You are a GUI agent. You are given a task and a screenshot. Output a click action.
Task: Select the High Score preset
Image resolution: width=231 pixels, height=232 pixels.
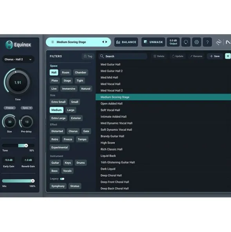click(163, 143)
